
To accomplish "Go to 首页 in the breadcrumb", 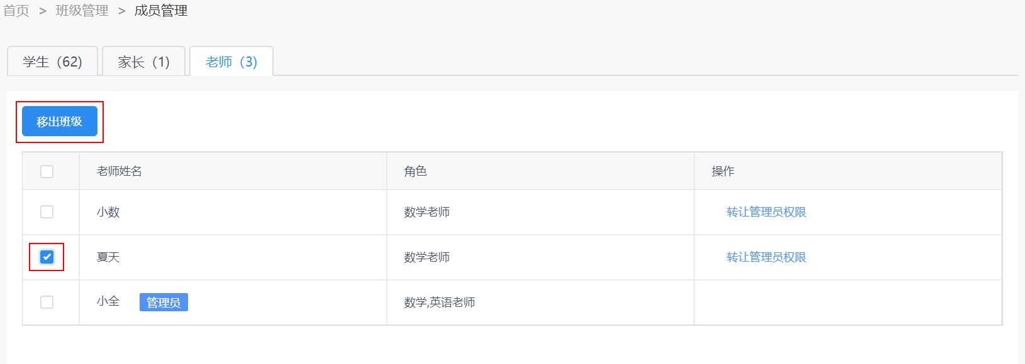I will click(16, 11).
